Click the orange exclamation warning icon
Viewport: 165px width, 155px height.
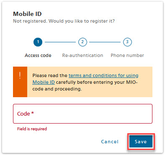click(x=20, y=75)
